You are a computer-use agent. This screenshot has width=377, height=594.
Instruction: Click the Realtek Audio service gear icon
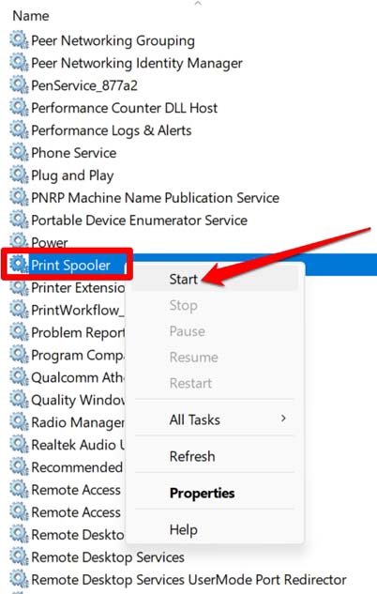click(19, 445)
